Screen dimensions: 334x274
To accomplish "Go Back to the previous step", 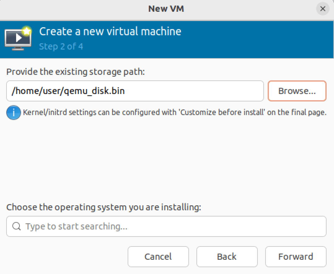I will (x=227, y=256).
